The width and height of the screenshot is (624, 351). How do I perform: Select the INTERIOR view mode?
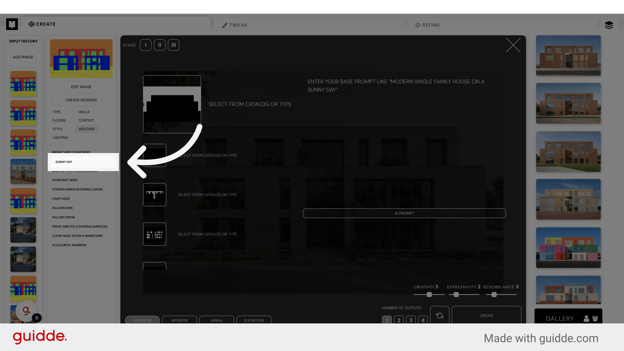179,320
